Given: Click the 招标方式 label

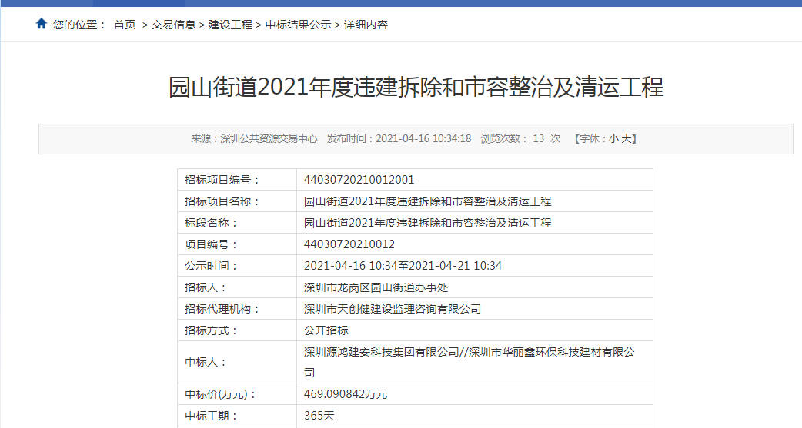Looking at the screenshot, I should 211,330.
